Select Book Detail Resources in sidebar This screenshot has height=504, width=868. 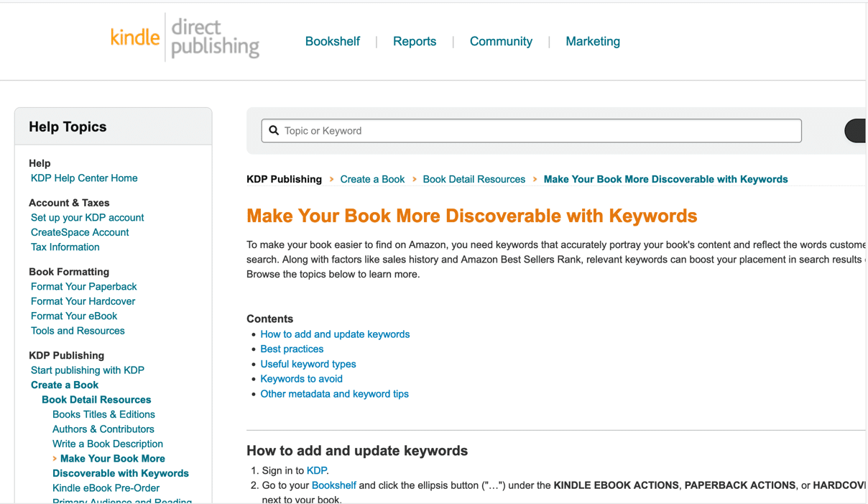pos(96,400)
